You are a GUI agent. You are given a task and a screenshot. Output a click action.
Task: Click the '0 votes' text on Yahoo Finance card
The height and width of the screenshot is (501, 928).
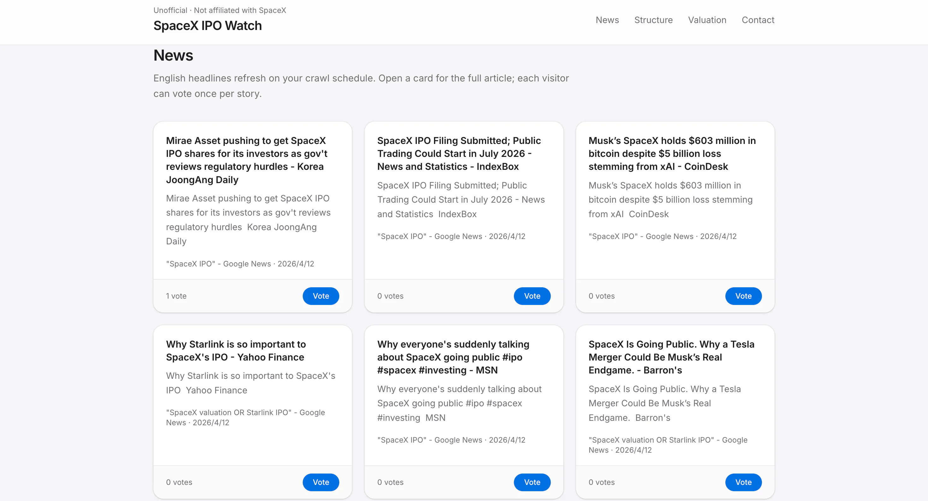pyautogui.click(x=179, y=482)
